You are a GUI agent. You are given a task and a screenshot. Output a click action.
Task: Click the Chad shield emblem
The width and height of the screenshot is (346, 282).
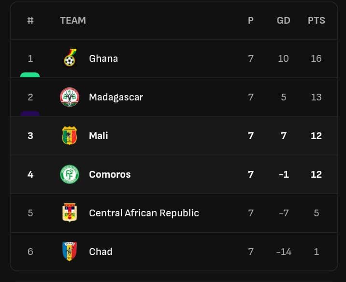(70, 252)
